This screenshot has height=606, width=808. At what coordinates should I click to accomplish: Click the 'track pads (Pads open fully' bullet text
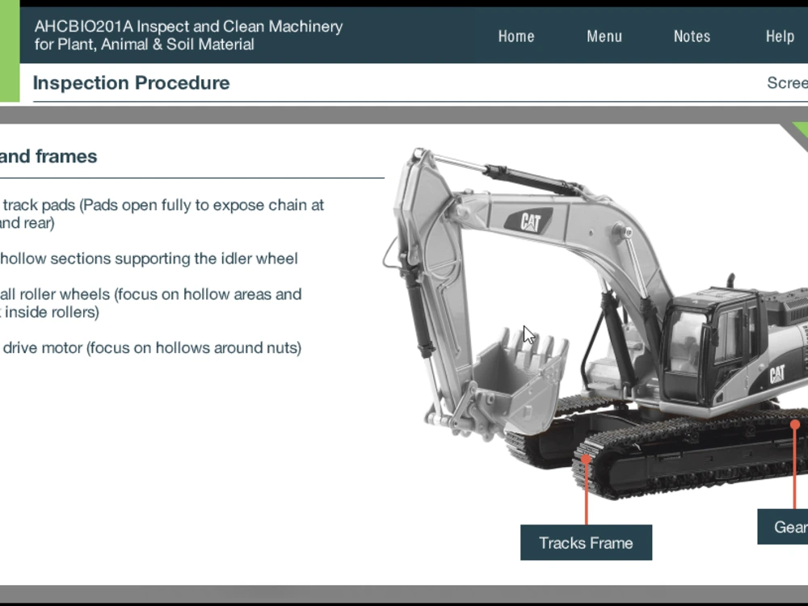(x=162, y=214)
